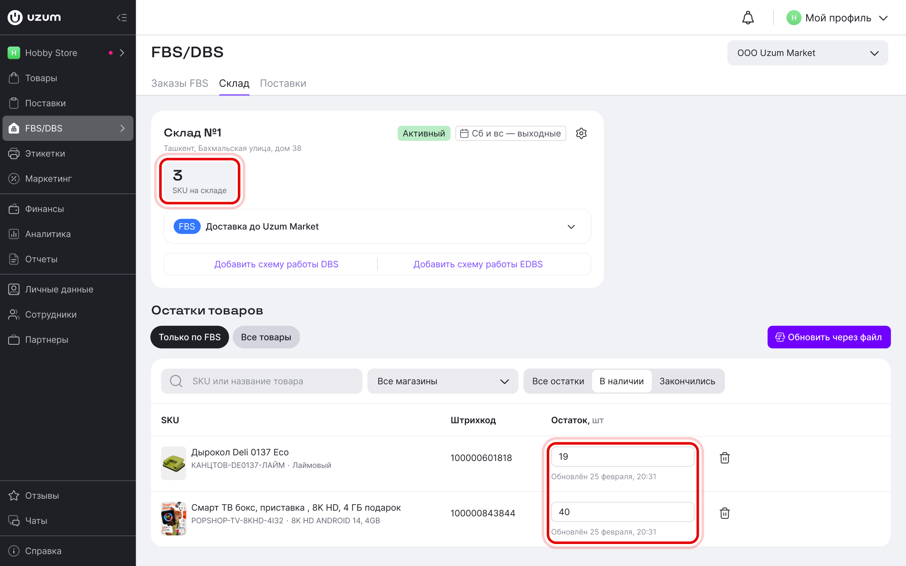Expand Доставка до Uzum Market FBS row
The width and height of the screenshot is (906, 566).
click(377, 226)
